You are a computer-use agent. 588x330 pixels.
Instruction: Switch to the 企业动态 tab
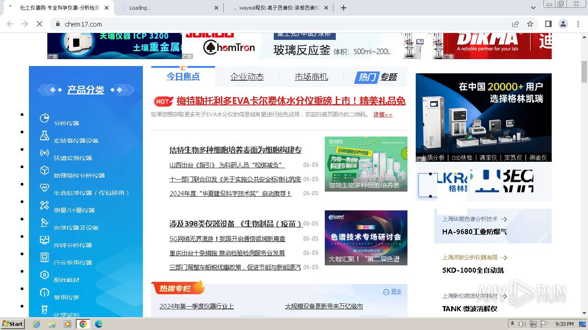coord(247,77)
